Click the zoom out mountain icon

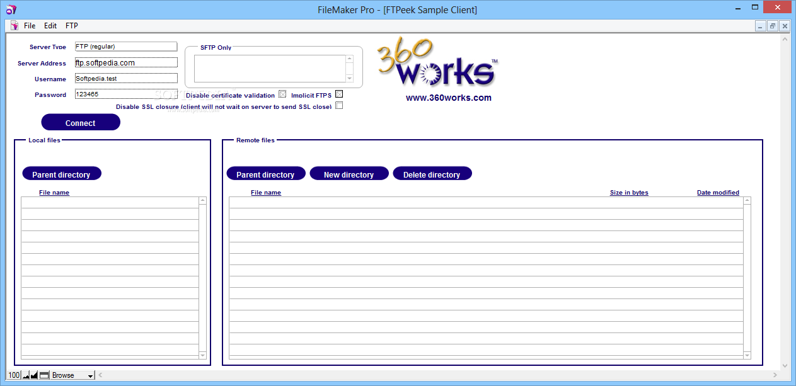coord(26,375)
